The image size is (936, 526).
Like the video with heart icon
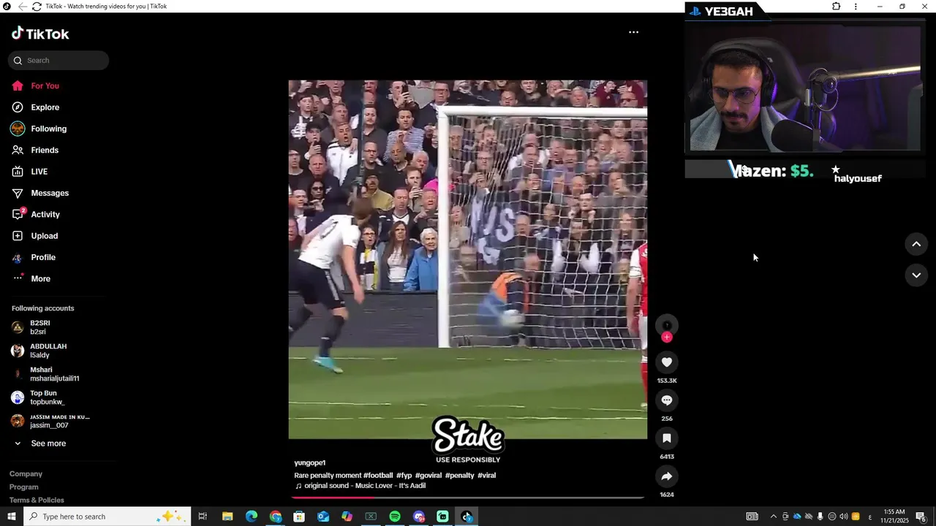(x=667, y=362)
